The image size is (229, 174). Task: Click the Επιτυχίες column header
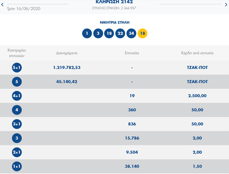click(132, 53)
